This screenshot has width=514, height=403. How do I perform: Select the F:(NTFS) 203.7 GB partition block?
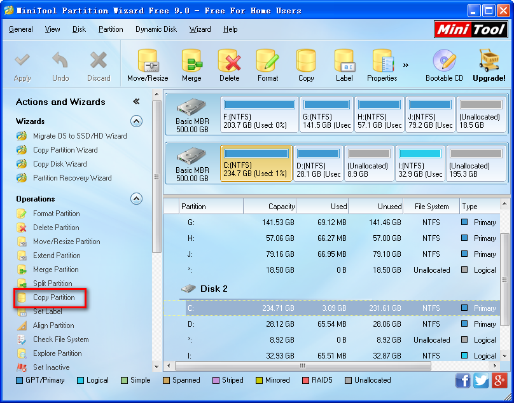click(x=259, y=114)
